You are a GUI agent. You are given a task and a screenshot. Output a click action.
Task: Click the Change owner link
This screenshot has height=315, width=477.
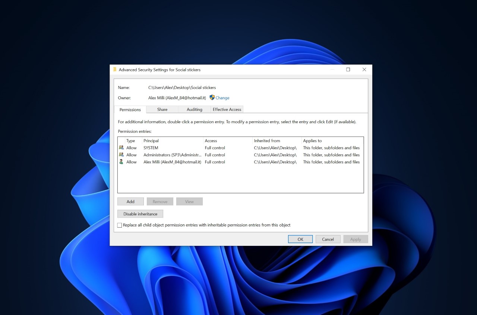[x=222, y=98]
